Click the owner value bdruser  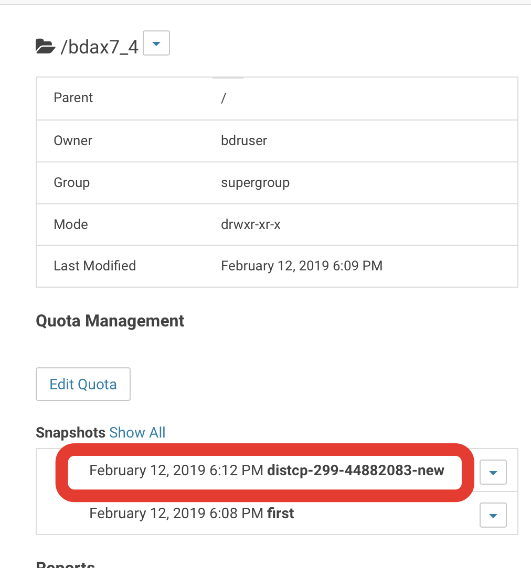(244, 140)
